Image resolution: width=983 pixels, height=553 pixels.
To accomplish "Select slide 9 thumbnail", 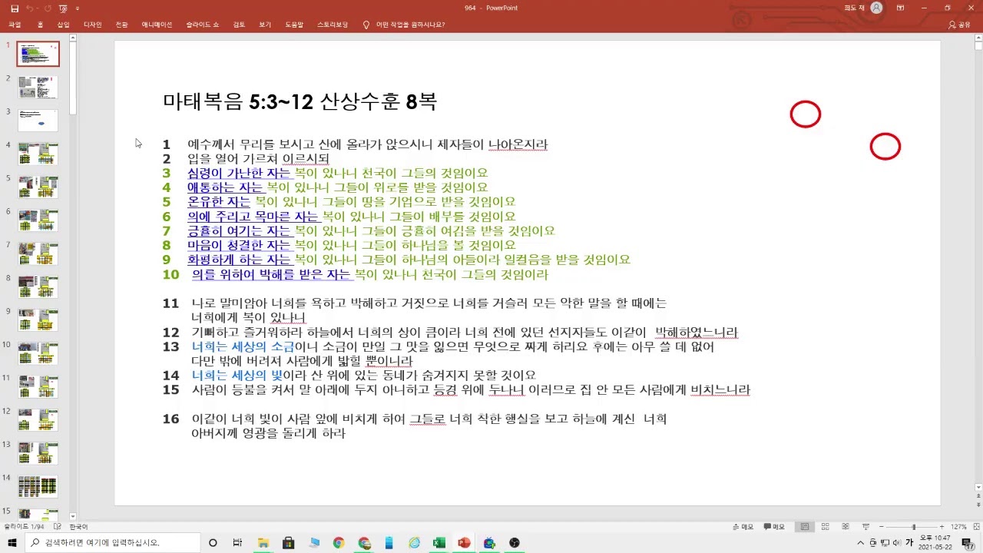I will tap(38, 320).
